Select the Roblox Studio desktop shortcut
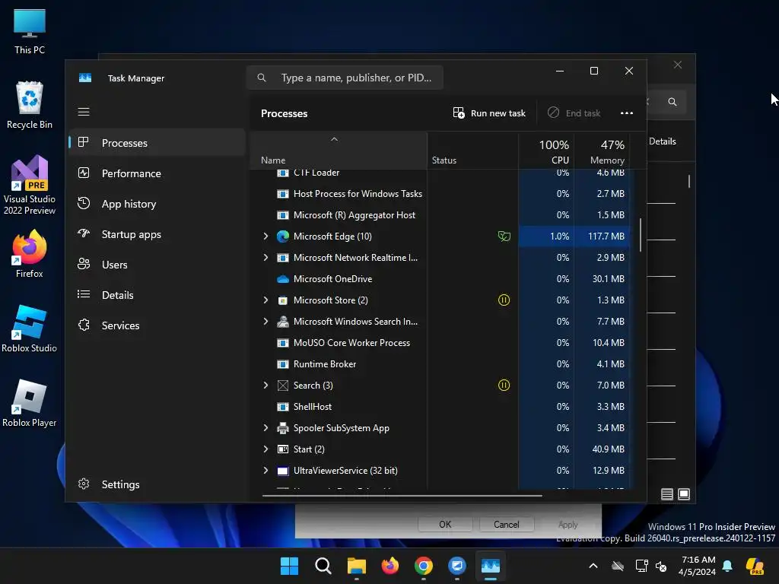Screen dimensions: 779x584 tap(30, 328)
